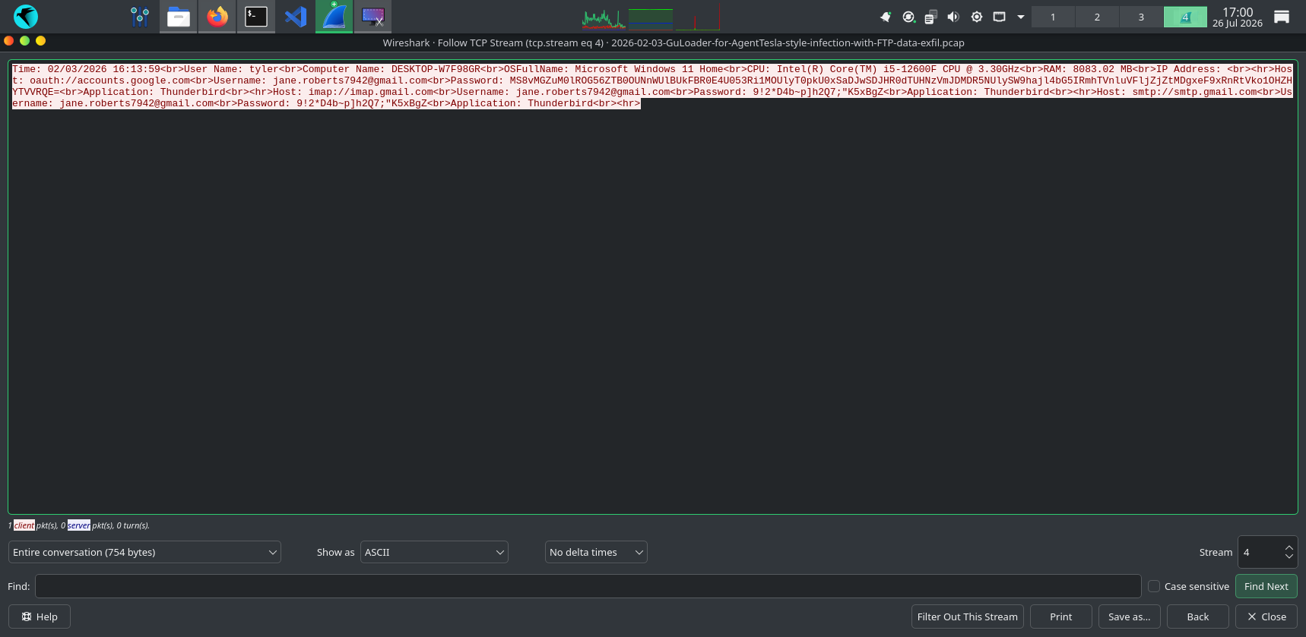This screenshot has width=1306, height=637.
Task: Click the Stream number field
Action: pos(1260,552)
